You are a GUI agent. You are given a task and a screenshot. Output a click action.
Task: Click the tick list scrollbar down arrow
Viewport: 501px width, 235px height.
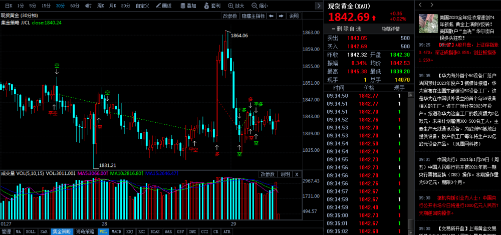410,232
